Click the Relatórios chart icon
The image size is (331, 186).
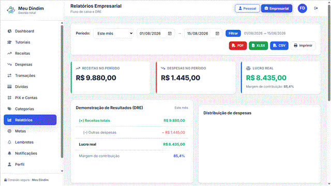point(9,120)
